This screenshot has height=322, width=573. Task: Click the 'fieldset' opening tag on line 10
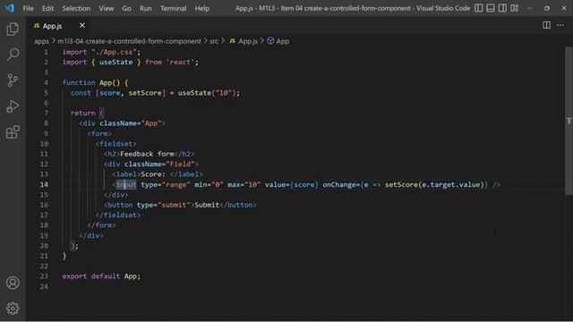tap(115, 143)
